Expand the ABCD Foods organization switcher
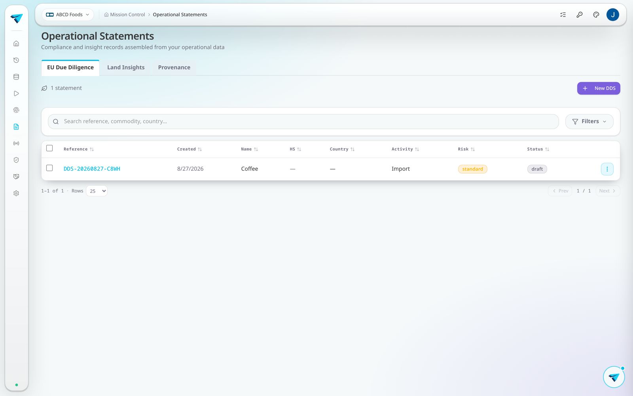Screen dimensions: 633x396 pos(68,15)
